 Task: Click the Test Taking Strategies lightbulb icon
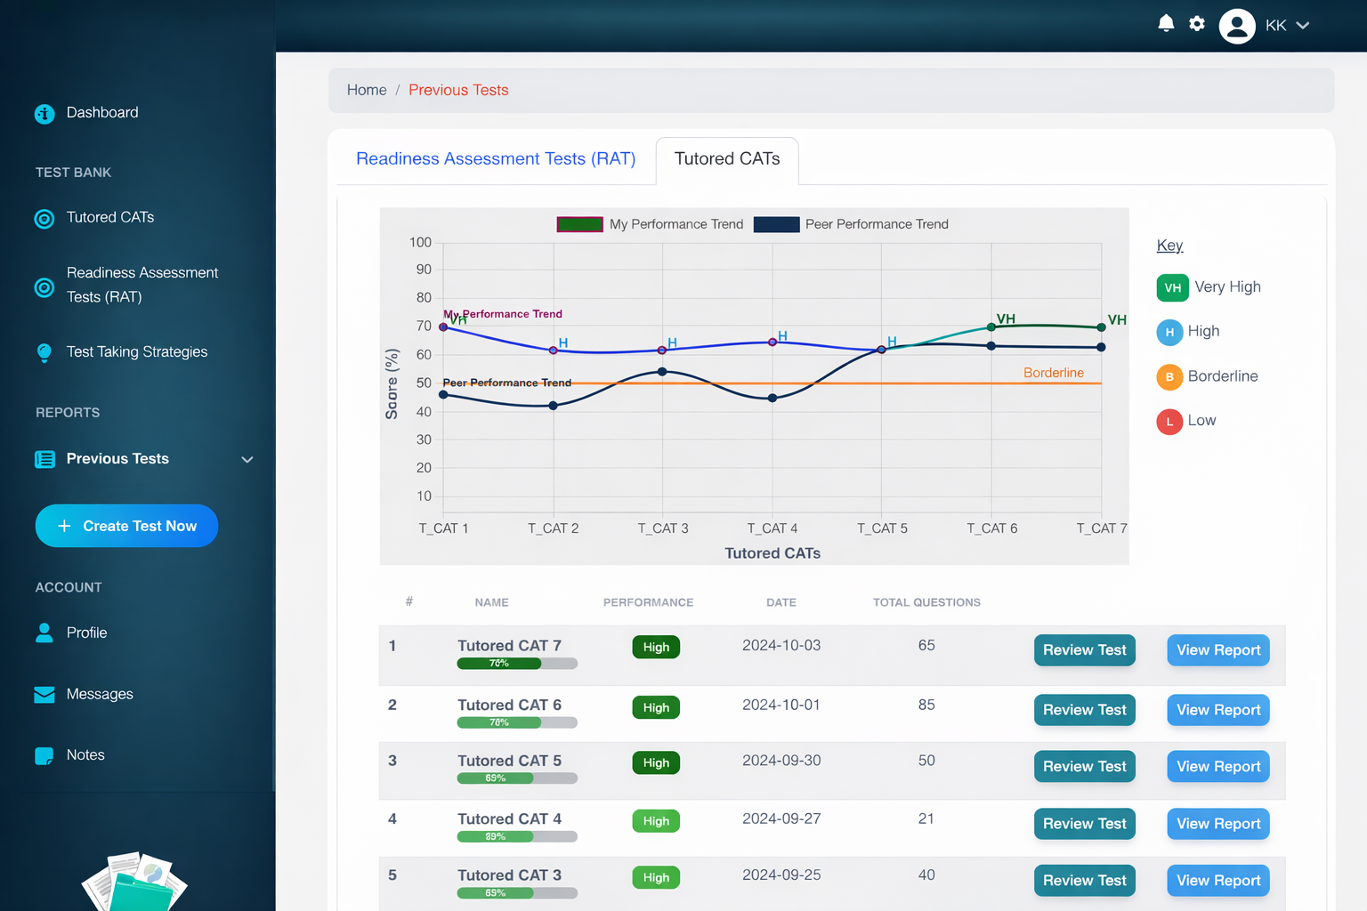44,352
